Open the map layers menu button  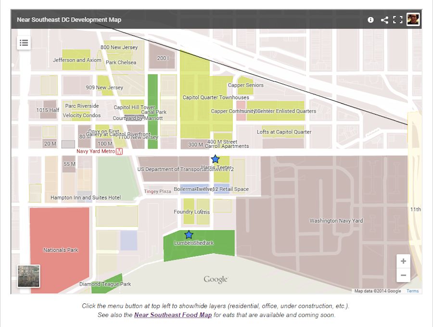24,43
